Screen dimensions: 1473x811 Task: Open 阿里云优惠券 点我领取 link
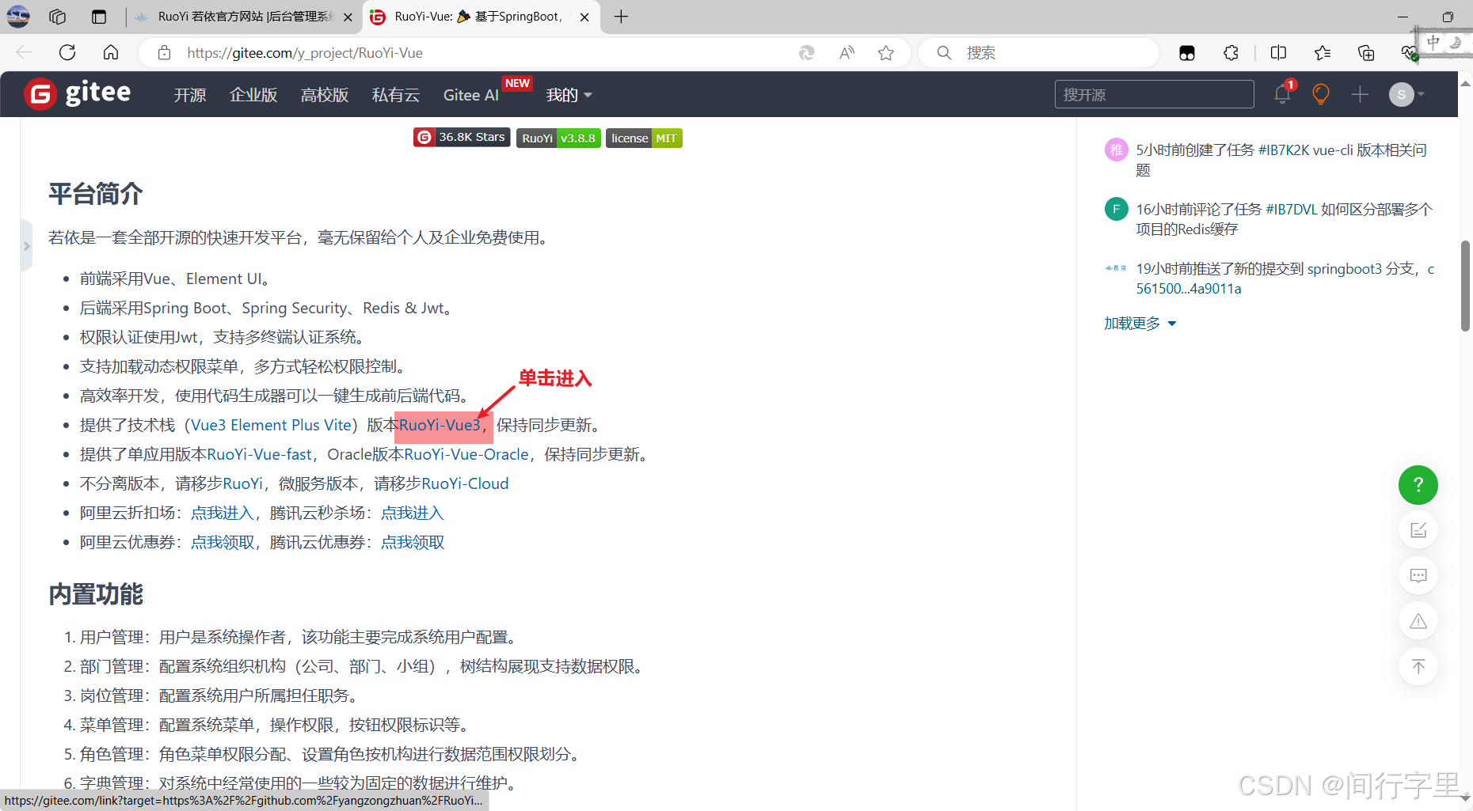[x=223, y=542]
